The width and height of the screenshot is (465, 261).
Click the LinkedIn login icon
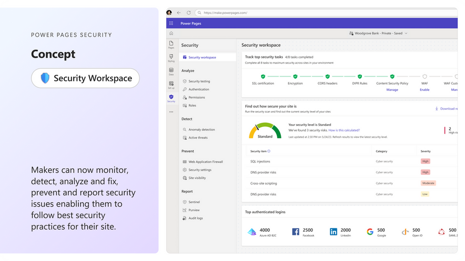point(333,232)
